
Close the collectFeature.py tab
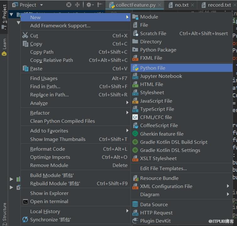click(x=159, y=5)
